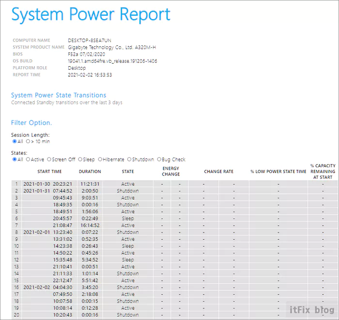Click start time 09:45:43 in row 3
This screenshot has height=320, width=339.
[62, 198]
